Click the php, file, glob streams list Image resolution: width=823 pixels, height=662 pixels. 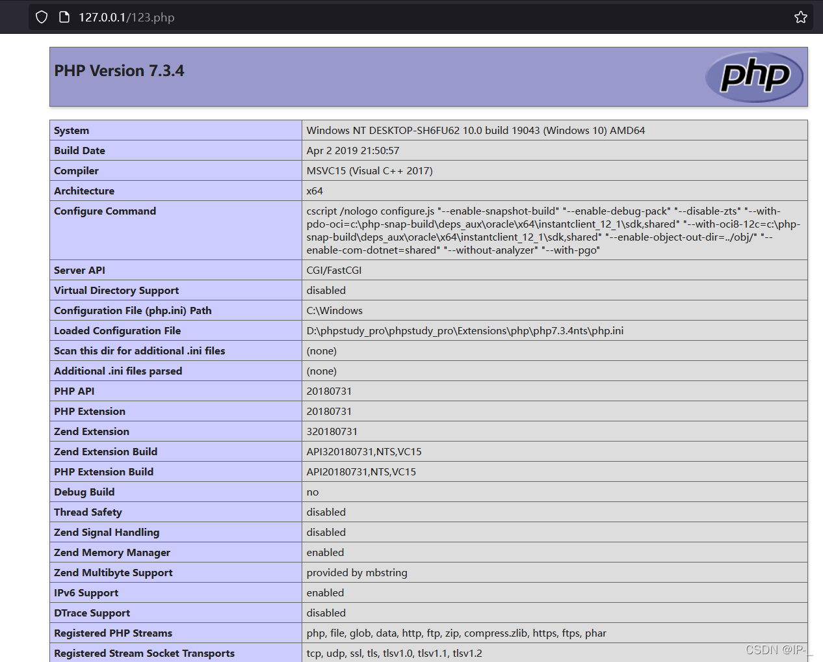456,633
